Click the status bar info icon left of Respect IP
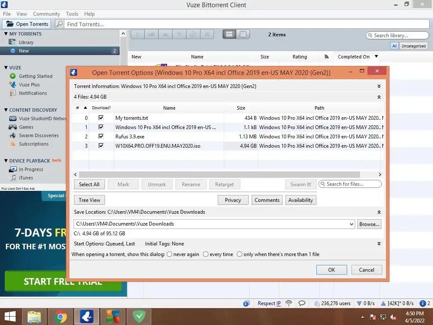The image size is (433, 325). tap(247, 303)
